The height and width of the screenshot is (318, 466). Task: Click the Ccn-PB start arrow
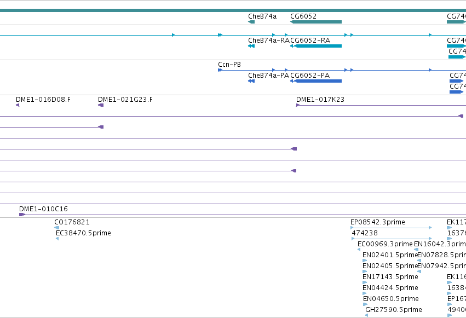pyautogui.click(x=220, y=70)
